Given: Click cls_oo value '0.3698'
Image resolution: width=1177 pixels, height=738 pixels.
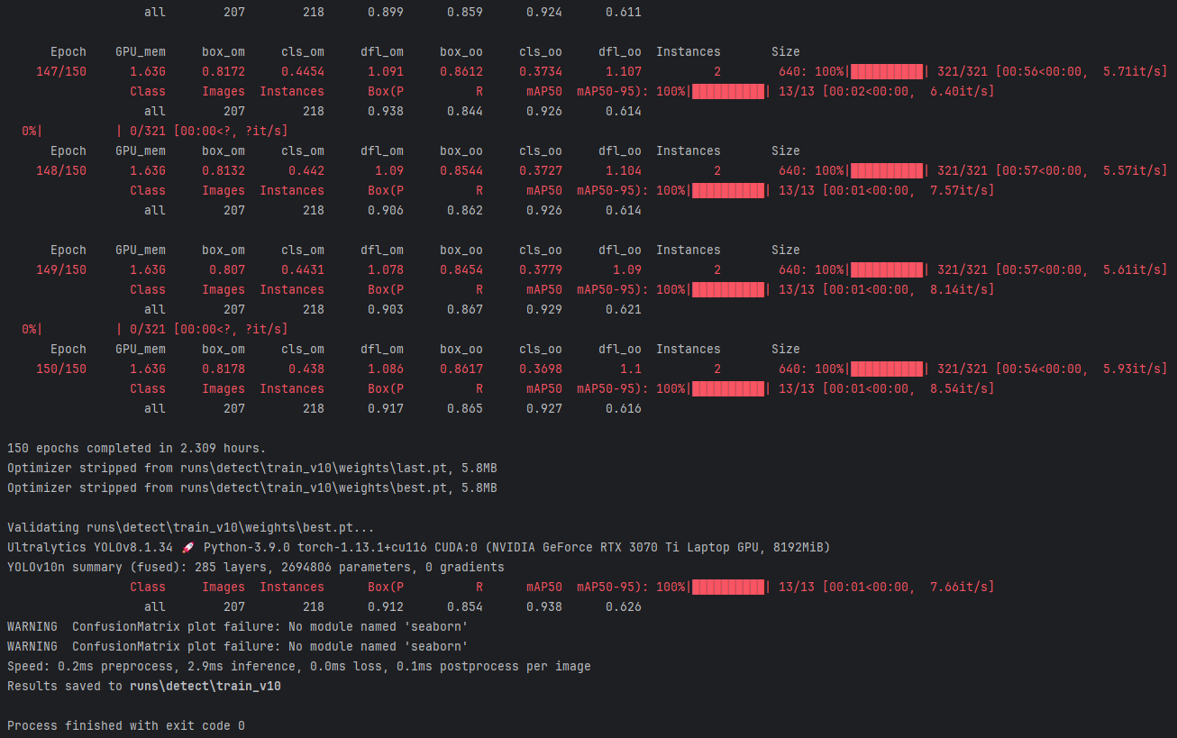Looking at the screenshot, I should [x=541, y=369].
